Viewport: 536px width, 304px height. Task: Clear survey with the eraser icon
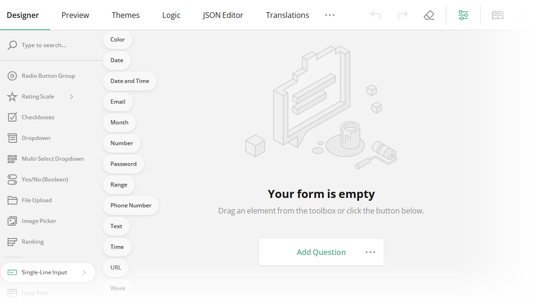(429, 15)
